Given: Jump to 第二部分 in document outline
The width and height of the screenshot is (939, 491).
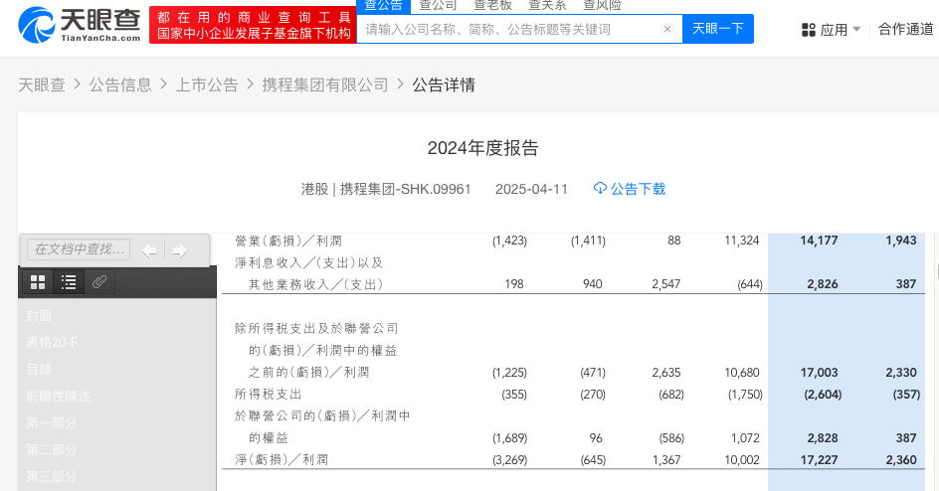Looking at the screenshot, I should tap(52, 449).
